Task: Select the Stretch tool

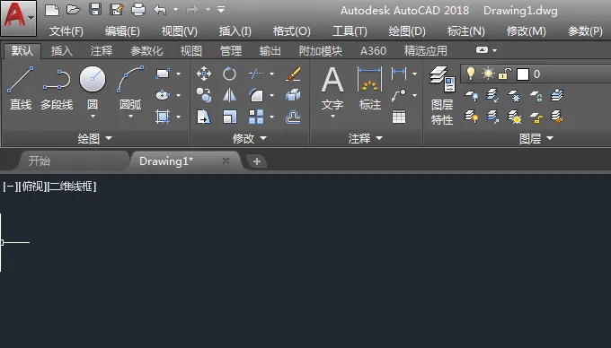Action: tap(204, 117)
